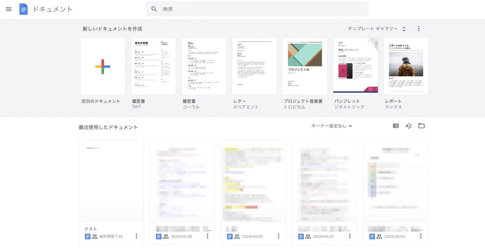Click the 空白のドキュメント label

coord(101,101)
